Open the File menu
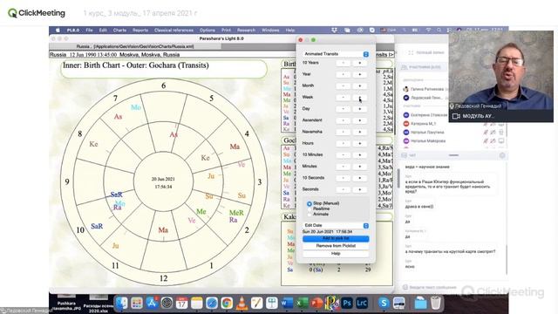 tap(89, 31)
